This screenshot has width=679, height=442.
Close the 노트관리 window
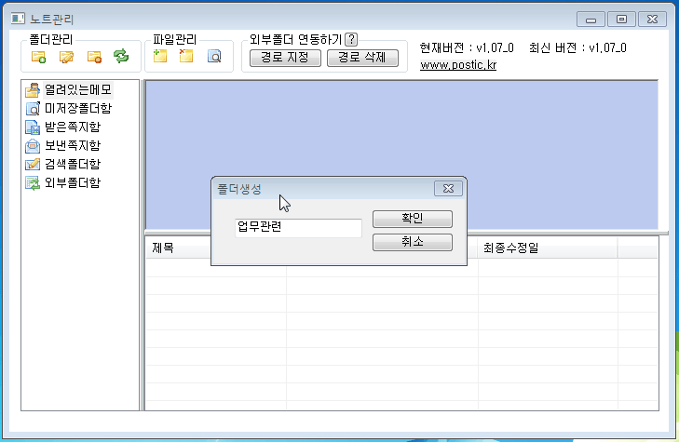pyautogui.click(x=652, y=20)
